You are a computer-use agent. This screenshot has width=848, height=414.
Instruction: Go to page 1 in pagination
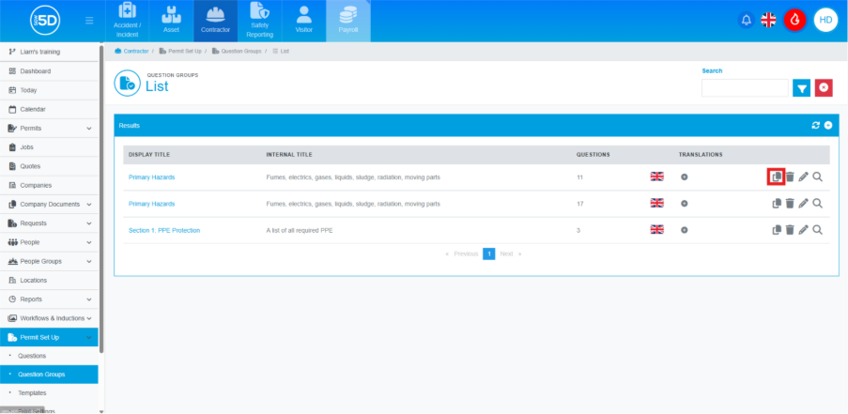489,253
